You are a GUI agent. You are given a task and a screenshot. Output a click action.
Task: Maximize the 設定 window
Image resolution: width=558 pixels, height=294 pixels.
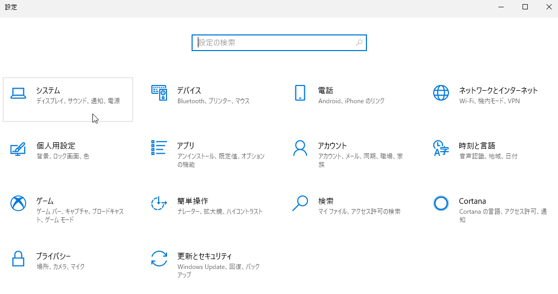(x=525, y=7)
